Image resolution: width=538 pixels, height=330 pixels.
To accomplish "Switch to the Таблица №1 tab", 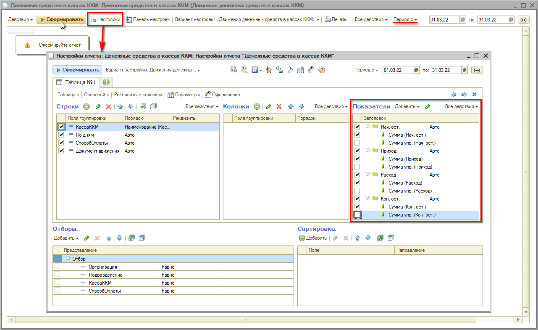I will [x=76, y=82].
